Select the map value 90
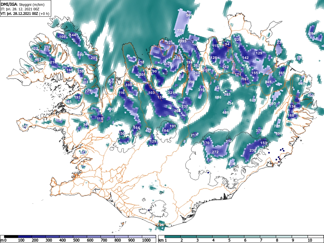The width and height of the screenshot is (324, 243). pos(154,71)
